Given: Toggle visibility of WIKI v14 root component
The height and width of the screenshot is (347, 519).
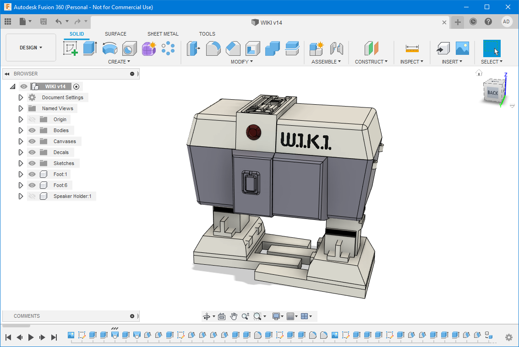Looking at the screenshot, I should (x=24, y=86).
